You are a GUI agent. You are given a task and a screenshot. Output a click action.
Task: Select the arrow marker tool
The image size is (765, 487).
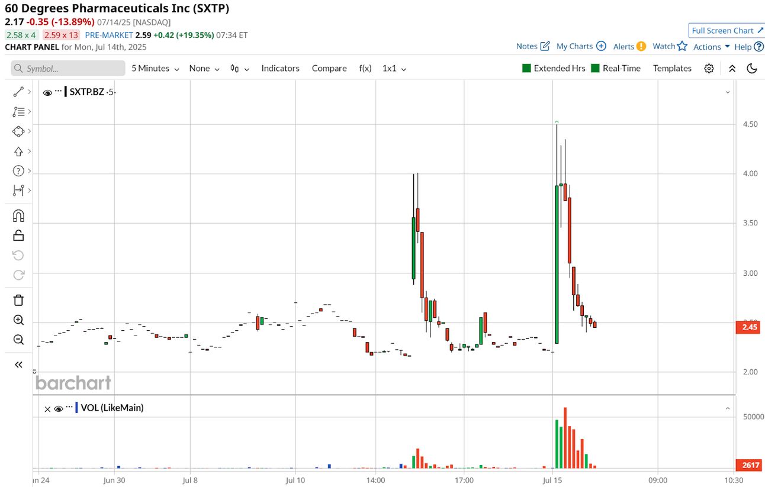18,151
